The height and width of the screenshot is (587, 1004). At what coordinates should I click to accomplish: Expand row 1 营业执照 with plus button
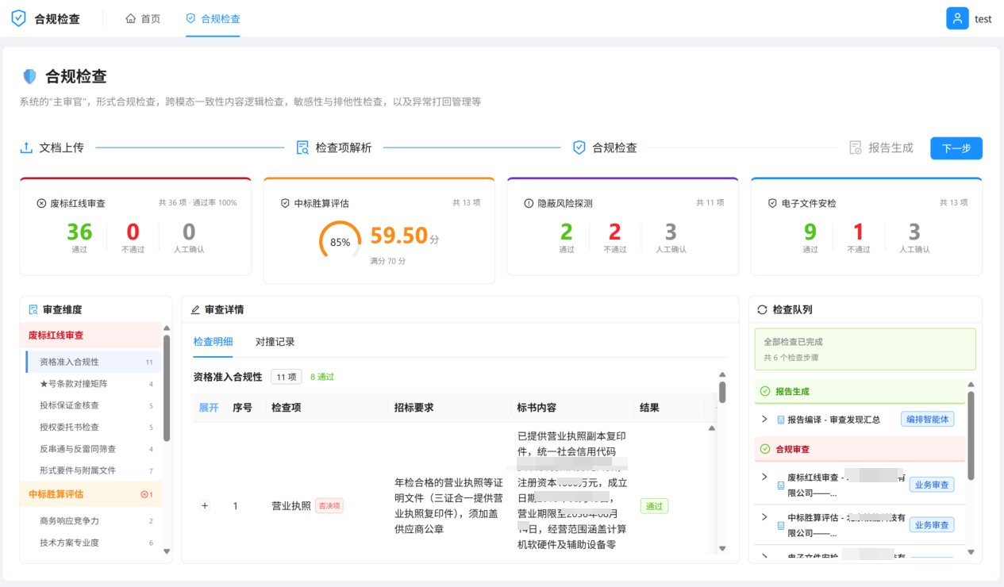point(205,506)
